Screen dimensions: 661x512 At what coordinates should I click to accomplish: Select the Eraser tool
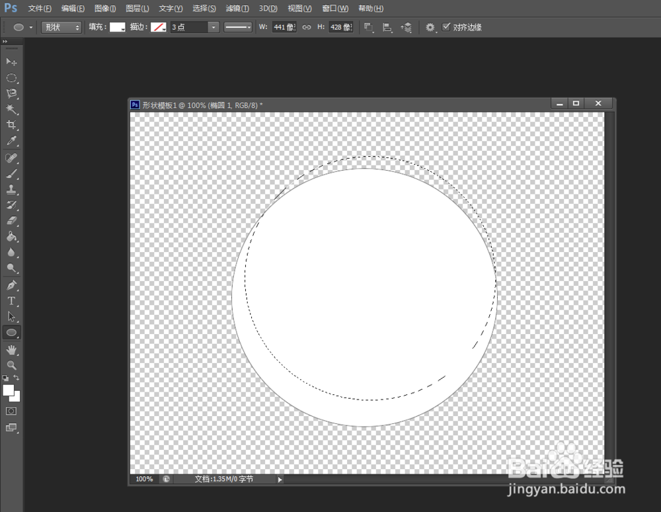11,220
